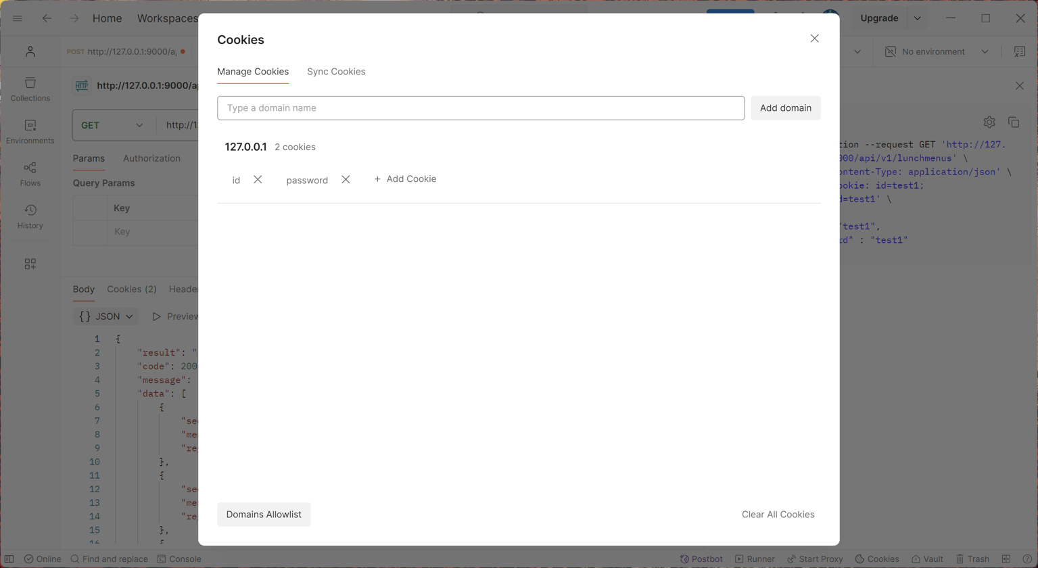Open the Runner
This screenshot has width=1038, height=568.
click(x=755, y=559)
